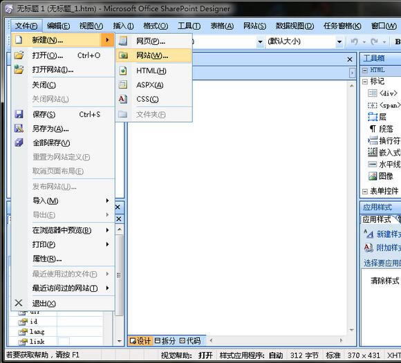Click the CSS(C) stylesheet icon
The image size is (401, 363).
pos(123,99)
